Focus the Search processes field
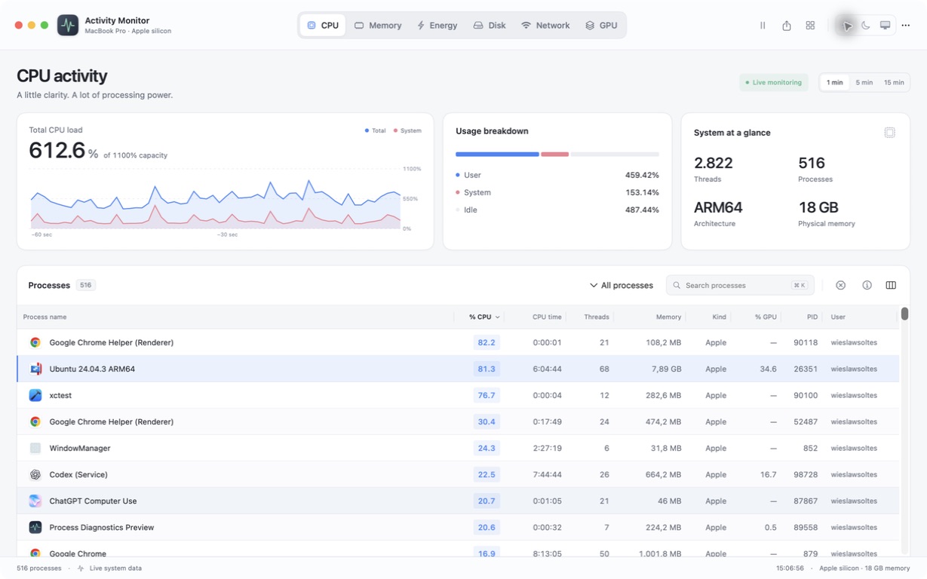This screenshot has height=579, width=927. point(740,285)
